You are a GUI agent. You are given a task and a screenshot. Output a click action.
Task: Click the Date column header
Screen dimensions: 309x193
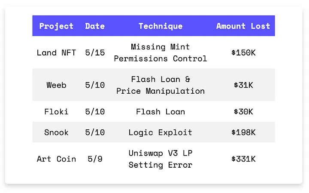(x=95, y=26)
